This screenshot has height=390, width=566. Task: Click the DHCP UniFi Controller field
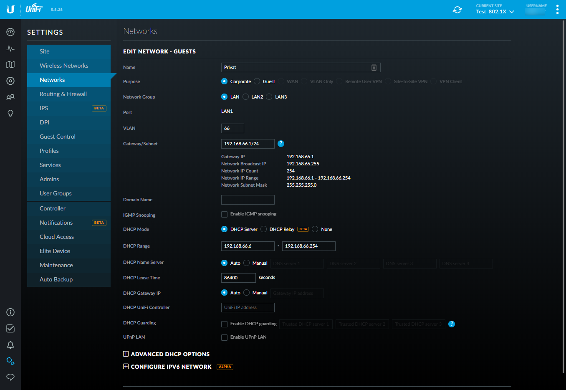click(248, 308)
